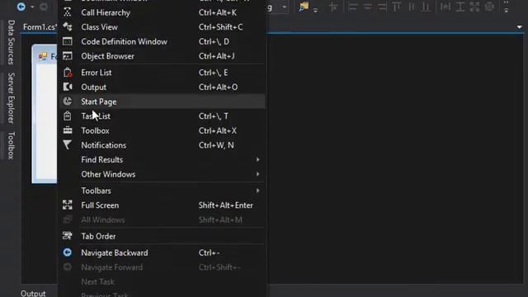
Task: Select Toolbox menu entry with Ctrl+Alt+X shortcut
Action: coord(162,130)
